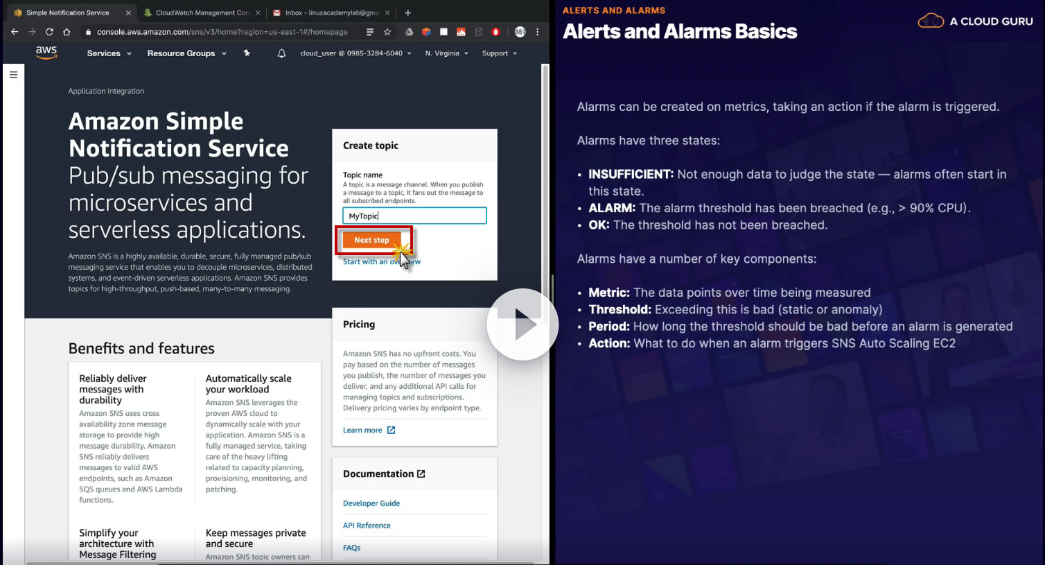1045x565 pixels.
Task: Play the video with the center button
Action: coord(522,324)
